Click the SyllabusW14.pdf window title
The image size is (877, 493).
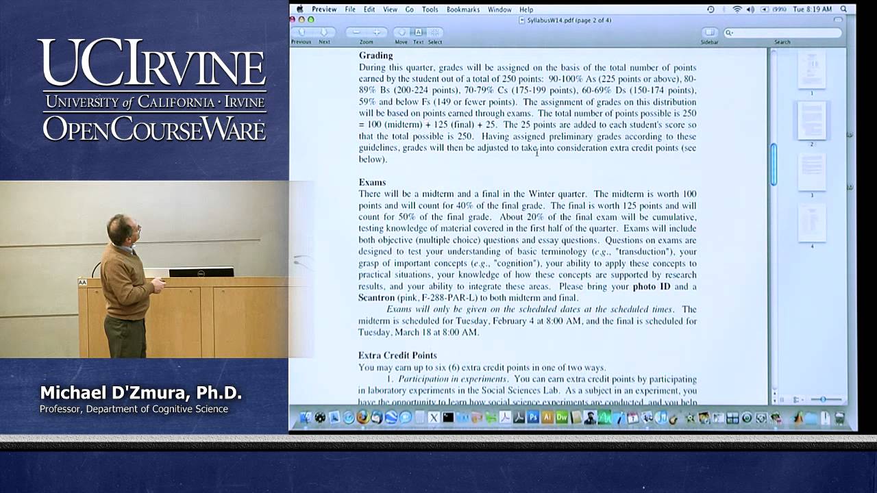[x=565, y=20]
